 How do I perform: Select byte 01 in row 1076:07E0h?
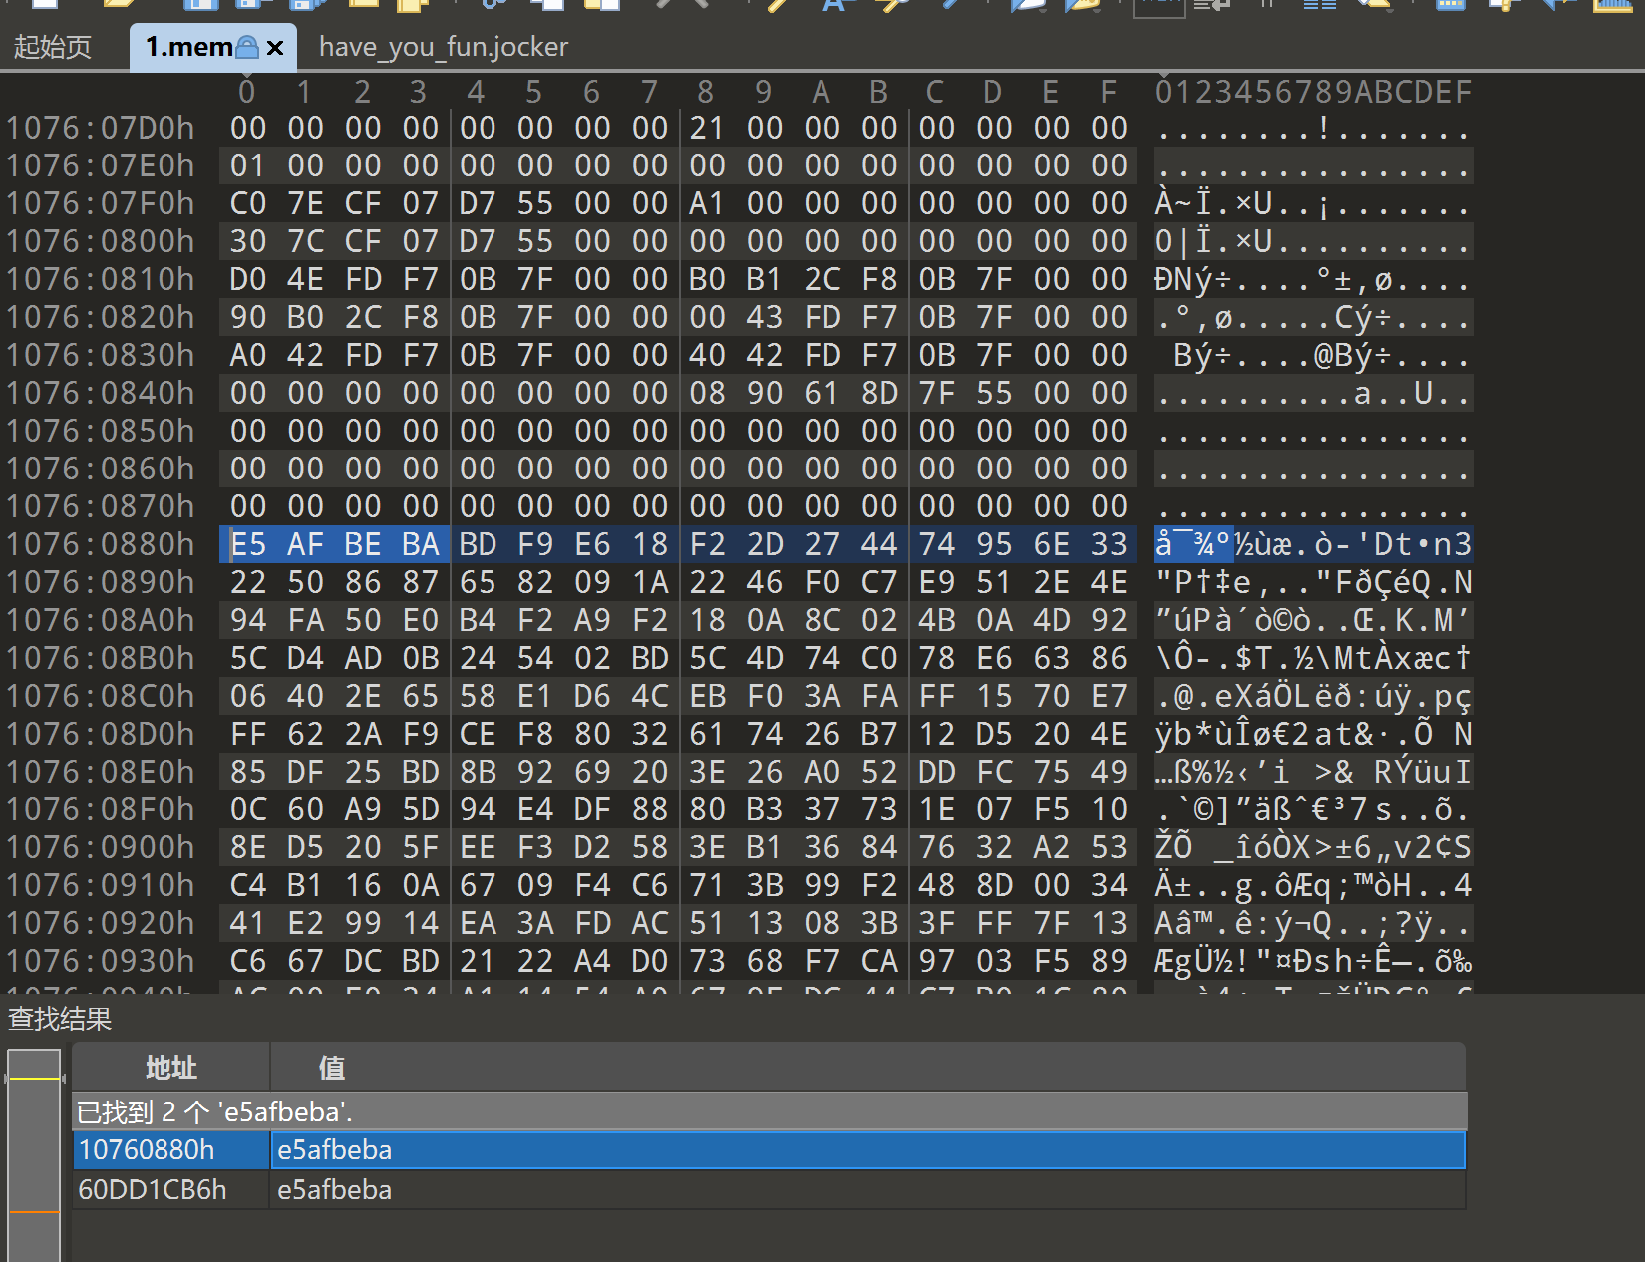pyautogui.click(x=248, y=165)
